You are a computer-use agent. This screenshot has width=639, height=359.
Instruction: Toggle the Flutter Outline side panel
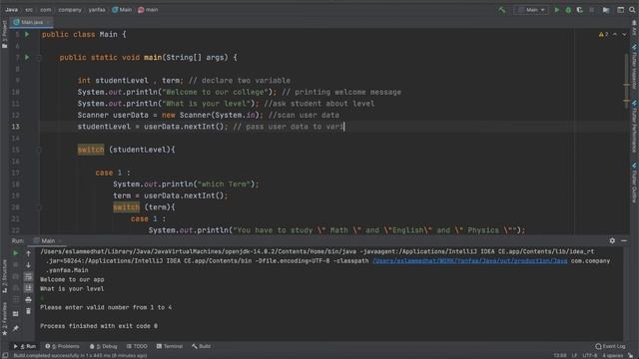pyautogui.click(x=635, y=183)
